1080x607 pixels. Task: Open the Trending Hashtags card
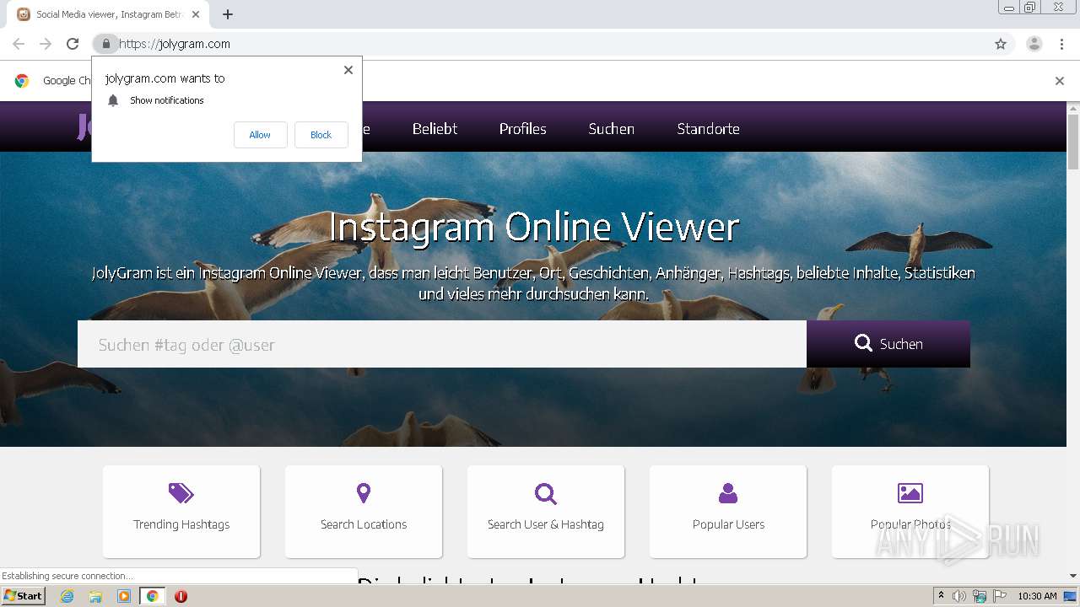point(181,511)
